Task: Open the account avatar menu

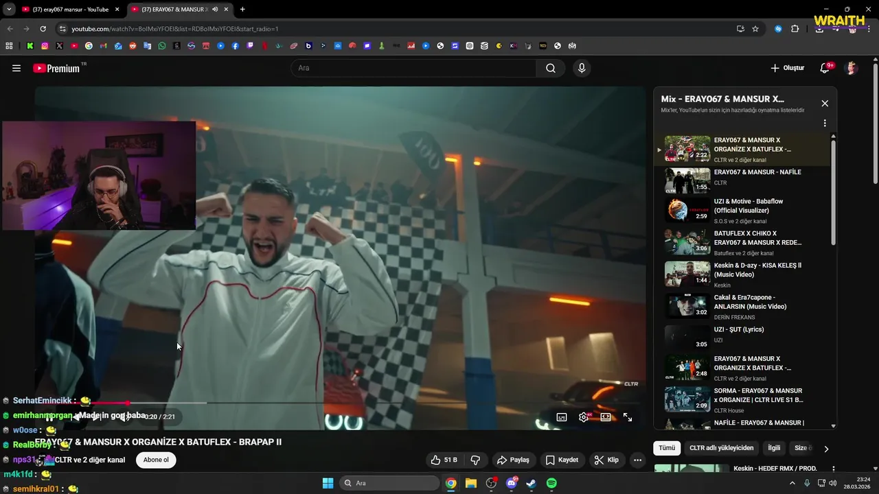Action: tap(852, 68)
